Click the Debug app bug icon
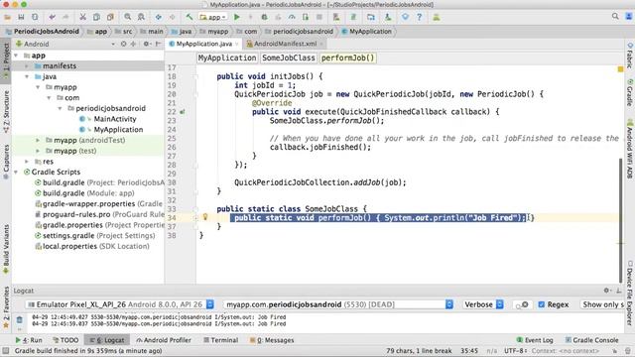 coord(264,17)
